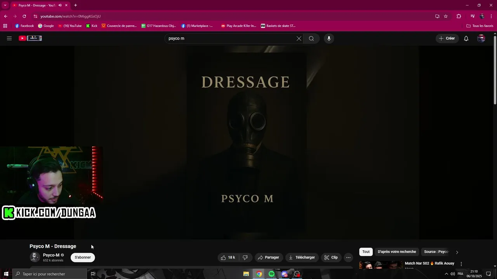Open Spotify from the taskbar

click(271, 274)
